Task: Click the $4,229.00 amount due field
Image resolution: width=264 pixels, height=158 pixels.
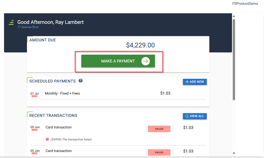Action: pos(140,45)
